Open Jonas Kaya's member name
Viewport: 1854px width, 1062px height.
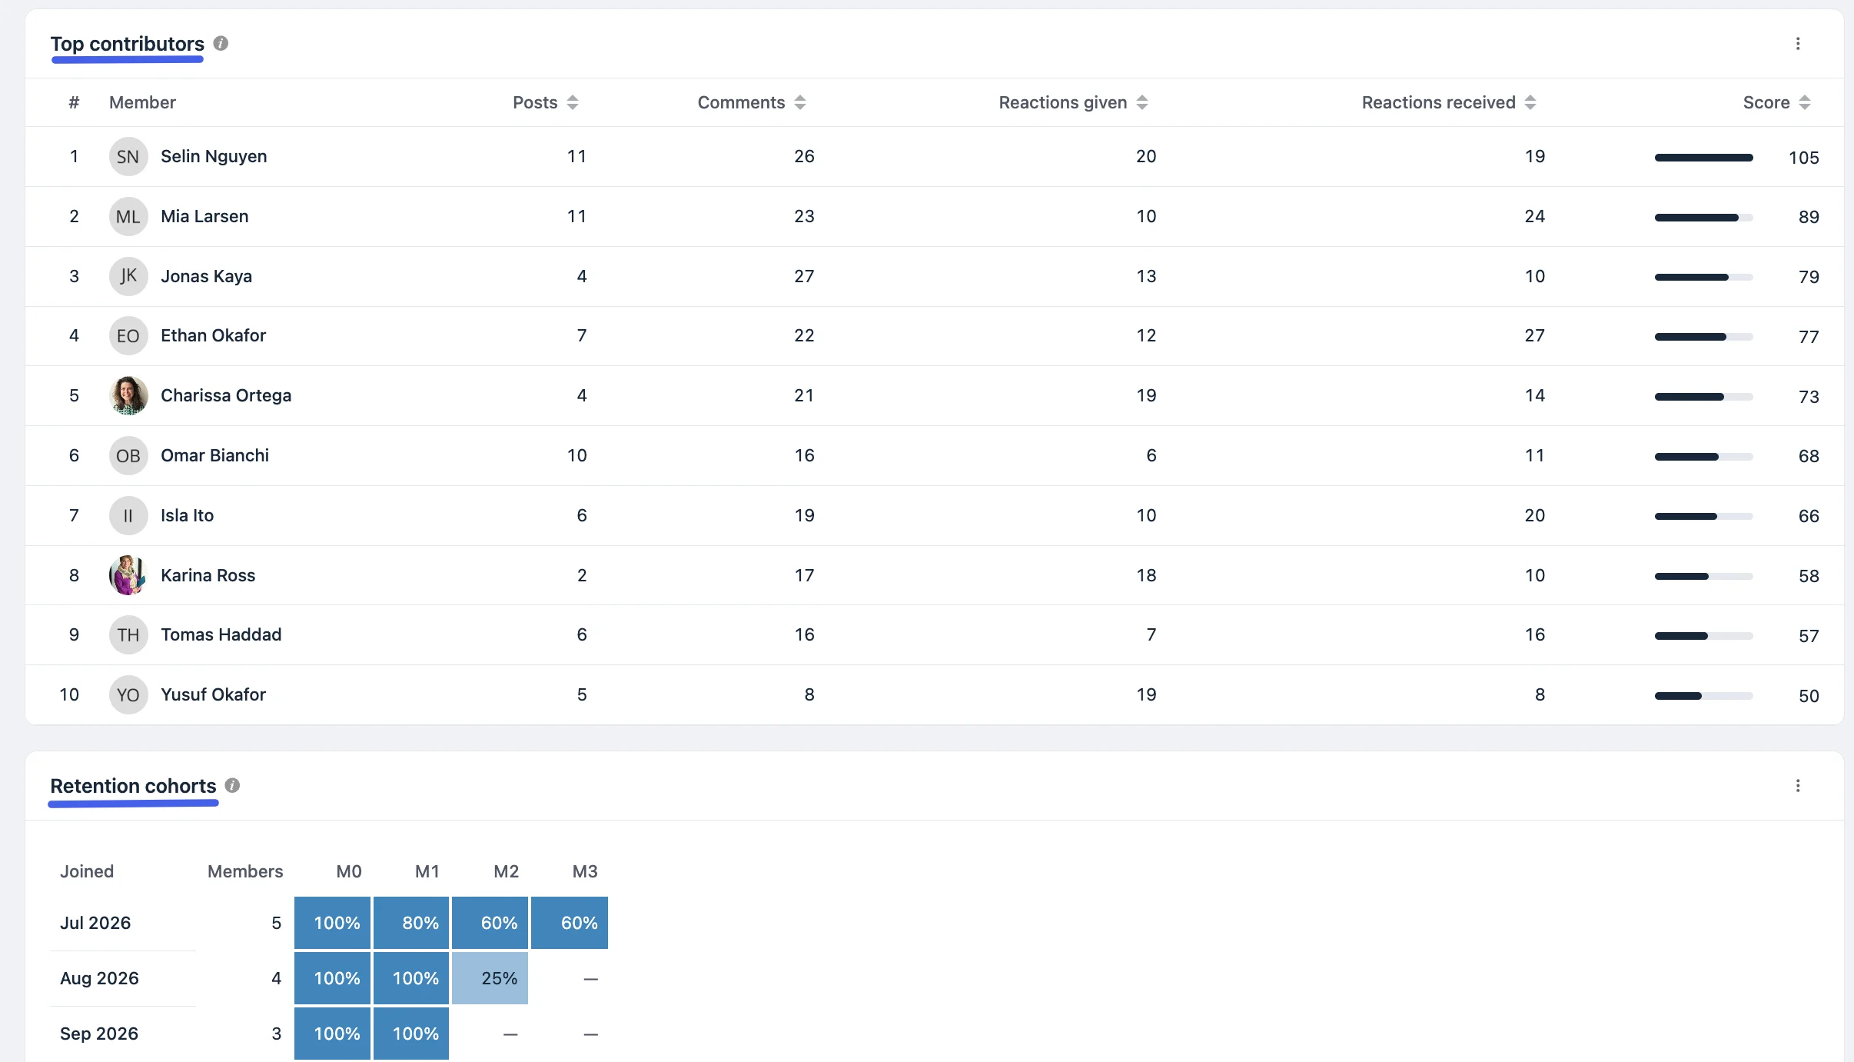(206, 276)
